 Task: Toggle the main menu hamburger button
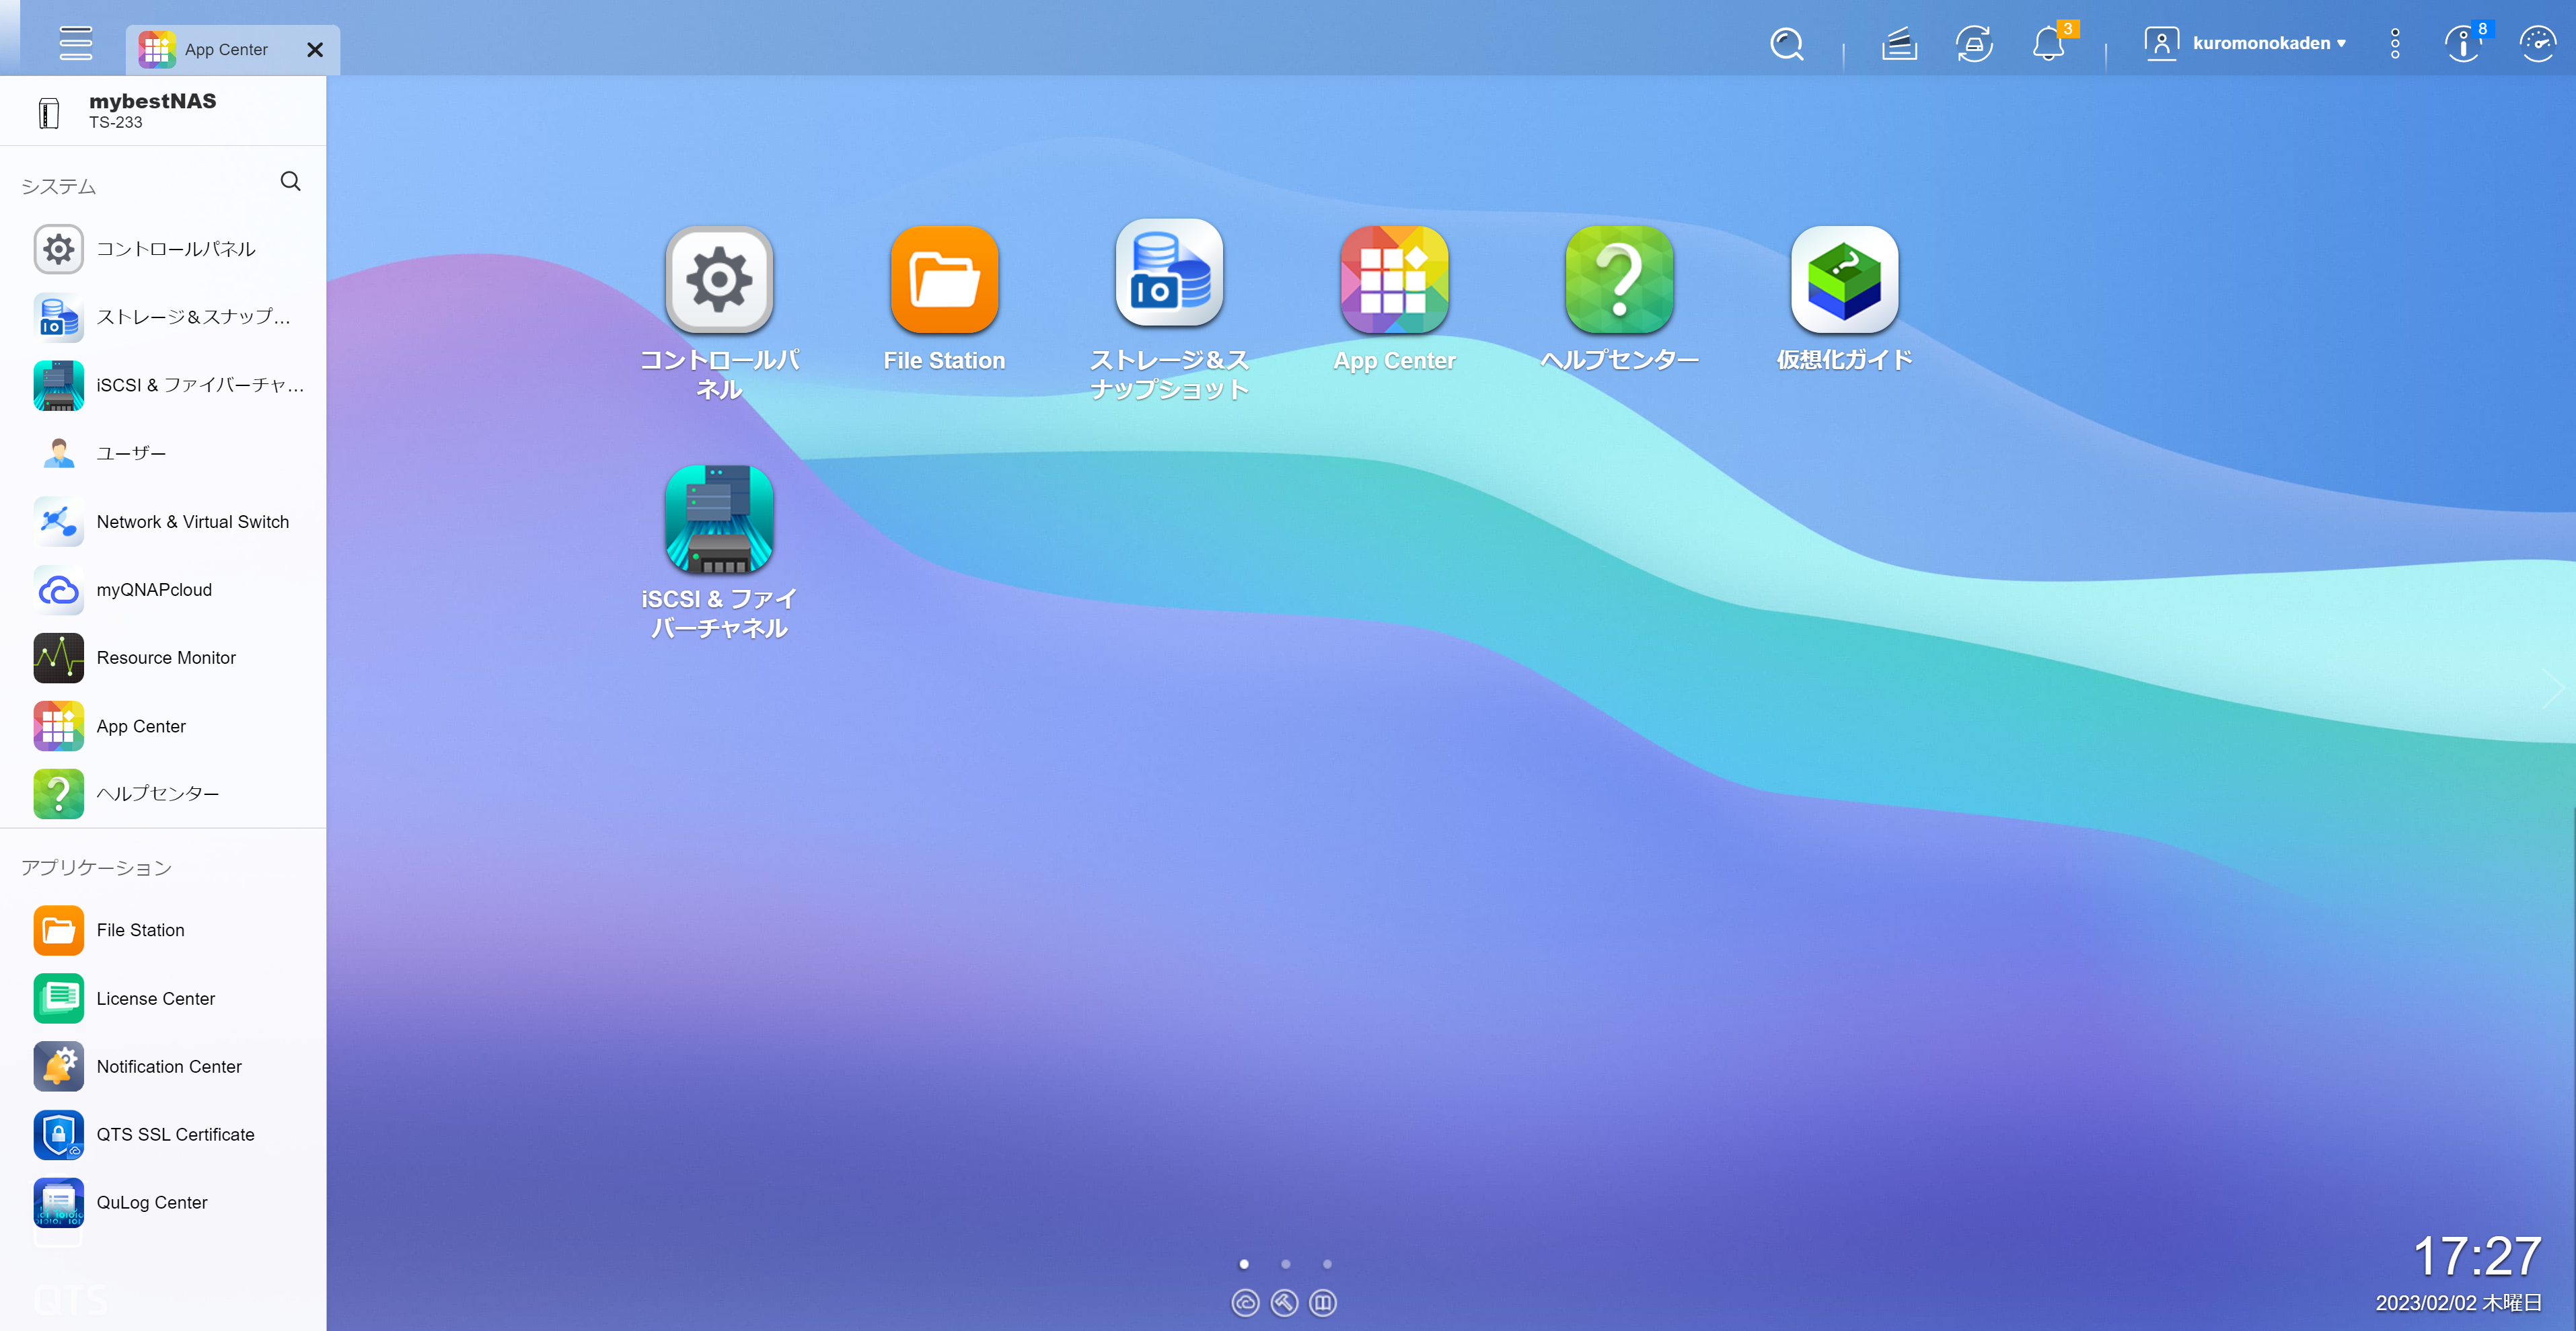click(75, 43)
